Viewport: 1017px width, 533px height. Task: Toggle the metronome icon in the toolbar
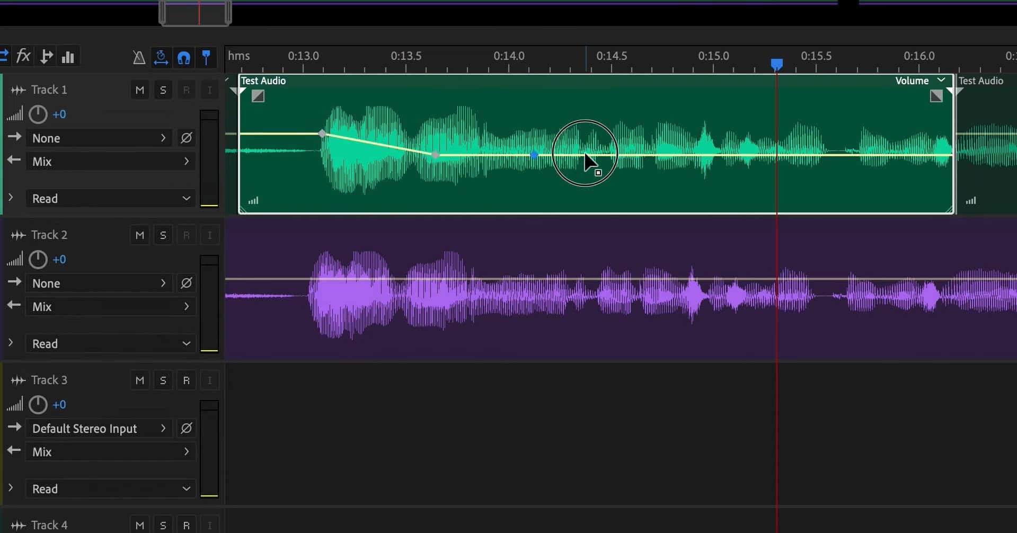(x=138, y=58)
